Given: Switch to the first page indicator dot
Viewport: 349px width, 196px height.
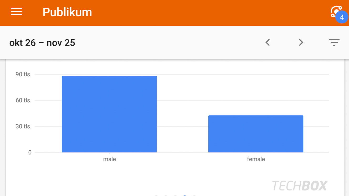Looking at the screenshot, I should [156, 195].
